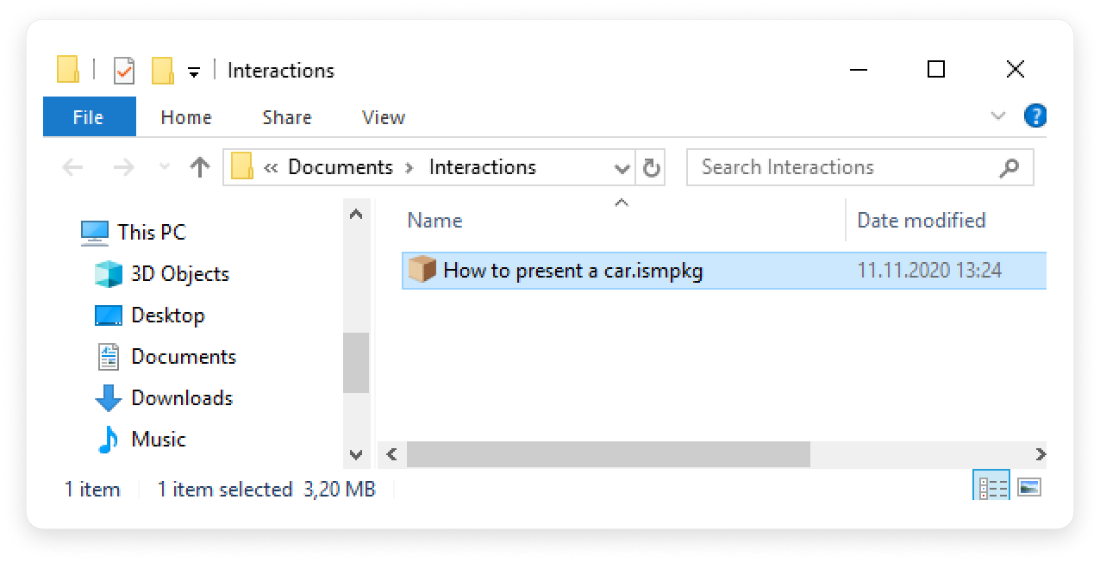Viewport: 1100px width, 562px height.
Task: Switch to details view icon
Action: coord(991,488)
